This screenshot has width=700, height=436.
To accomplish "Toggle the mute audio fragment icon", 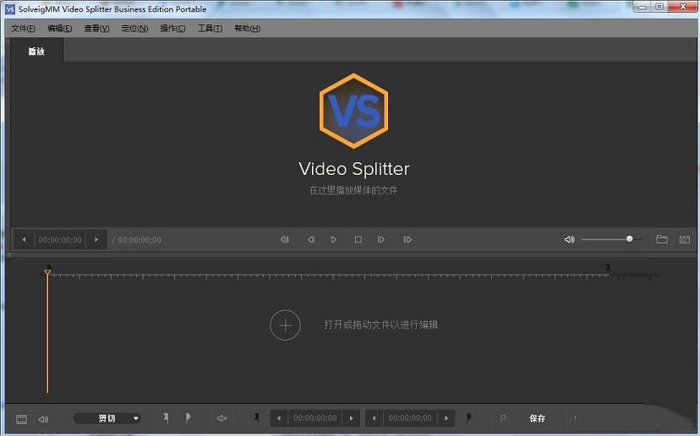I will 221,418.
